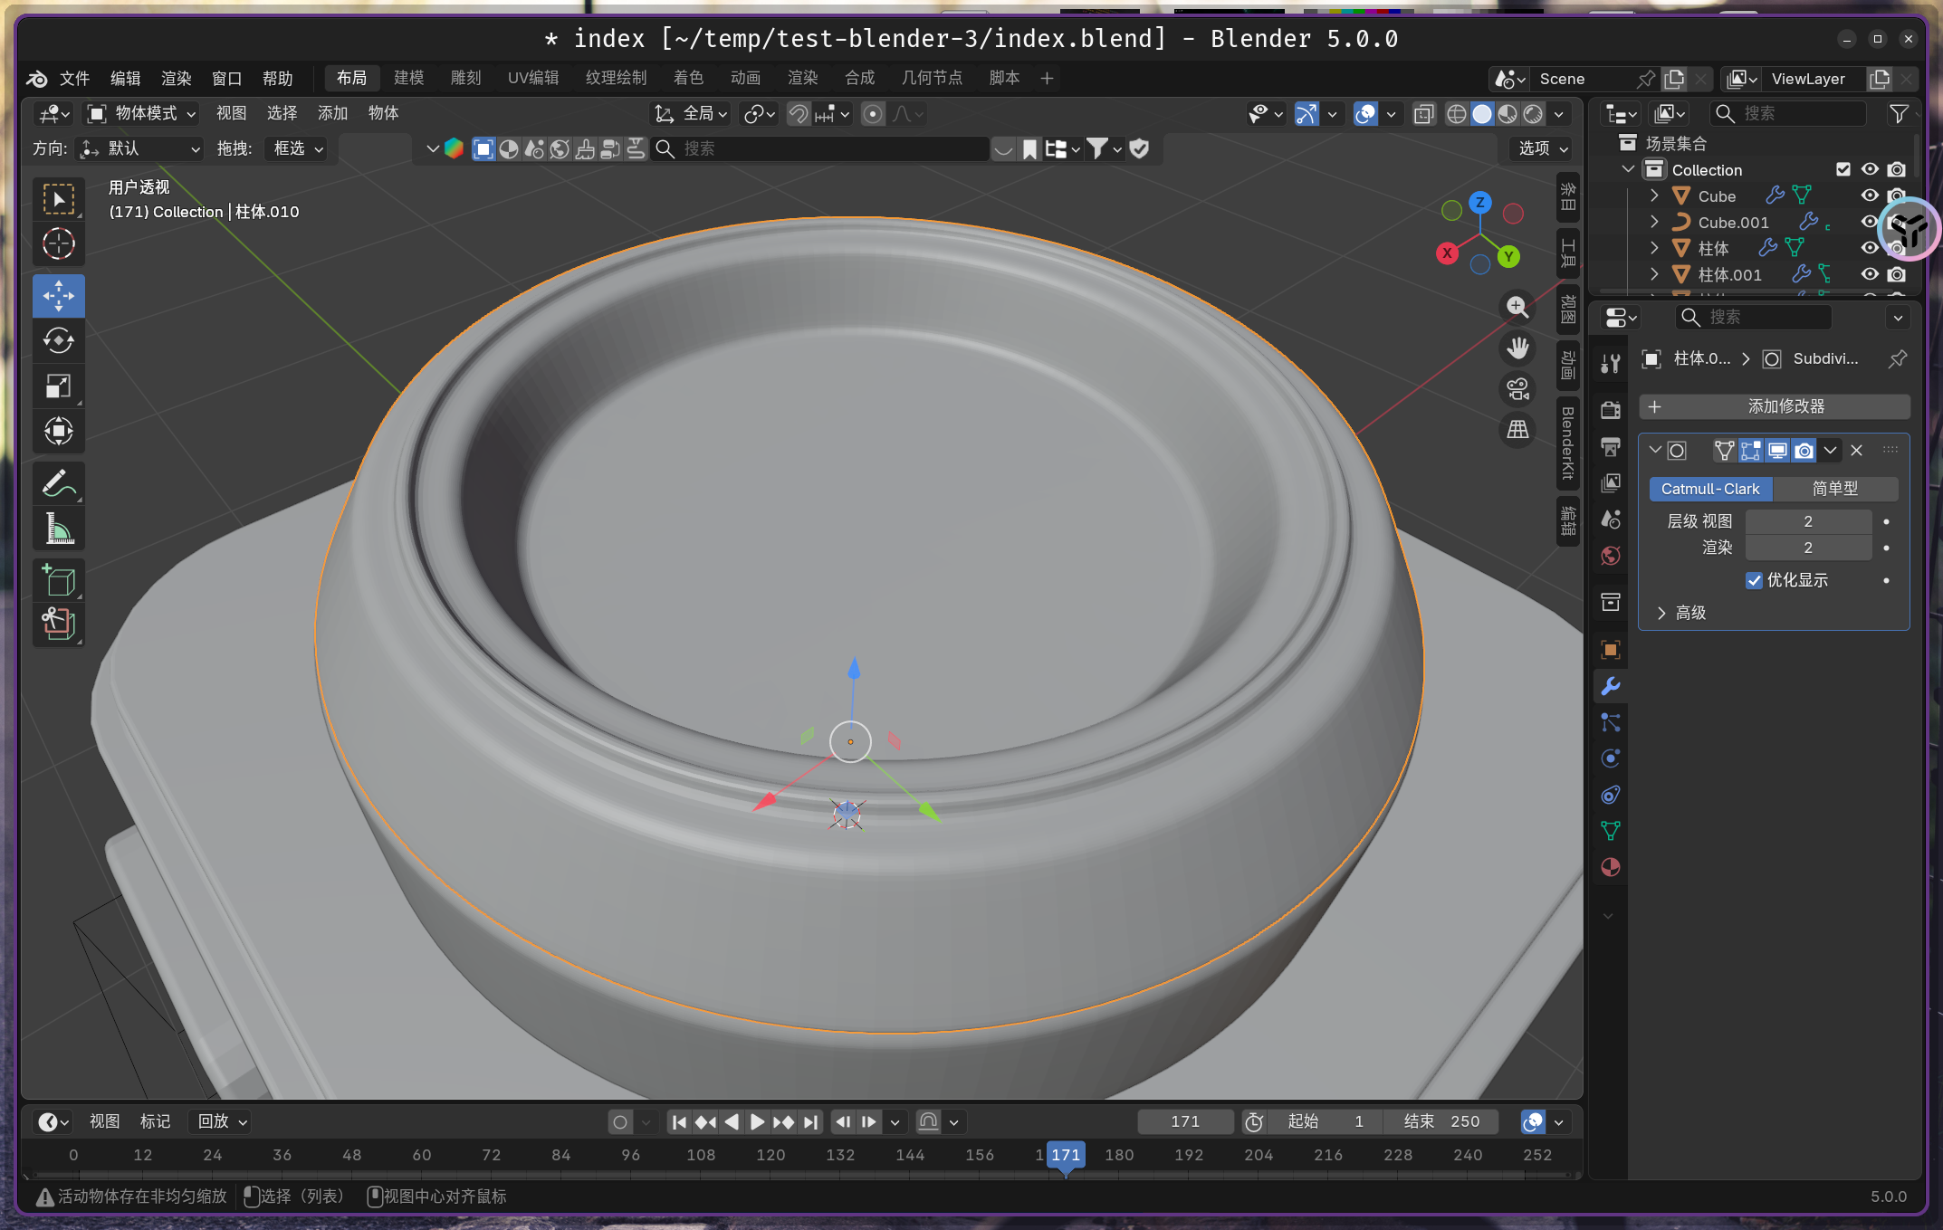Switch to the UV编辑 workspace tab

tap(532, 78)
